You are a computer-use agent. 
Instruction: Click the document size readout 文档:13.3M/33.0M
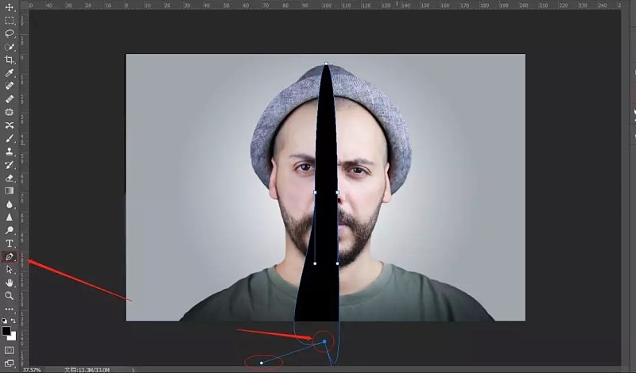87,370
